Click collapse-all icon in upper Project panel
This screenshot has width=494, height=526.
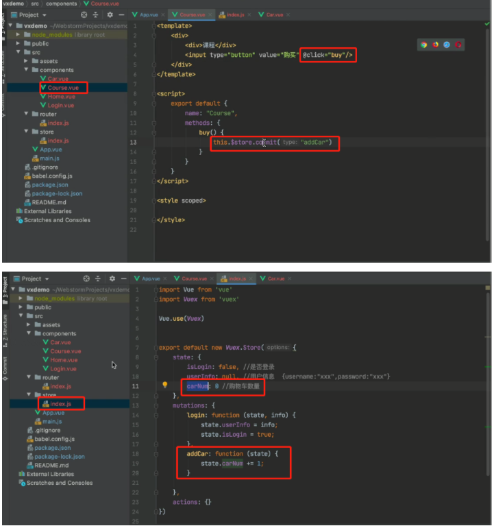click(x=95, y=15)
